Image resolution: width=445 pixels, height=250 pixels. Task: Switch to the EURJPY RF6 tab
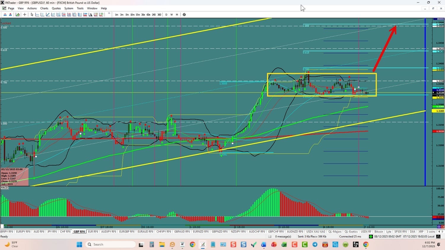pos(23,232)
